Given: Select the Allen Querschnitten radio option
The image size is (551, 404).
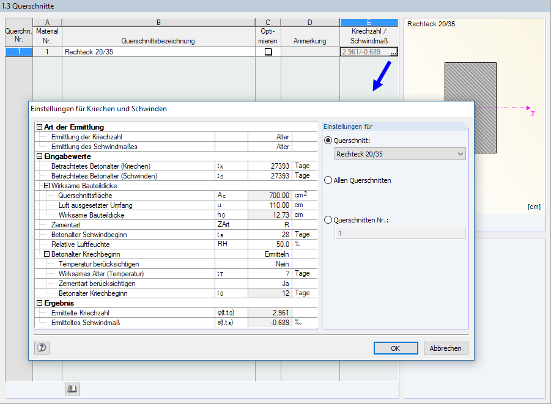Looking at the screenshot, I should tap(328, 180).
